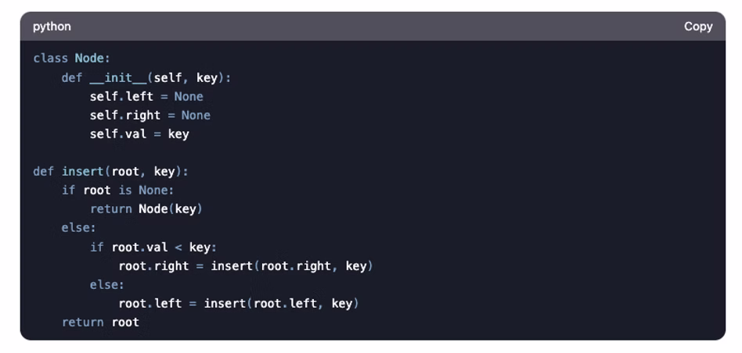Click the less-than operator in the comparison

coord(178,247)
